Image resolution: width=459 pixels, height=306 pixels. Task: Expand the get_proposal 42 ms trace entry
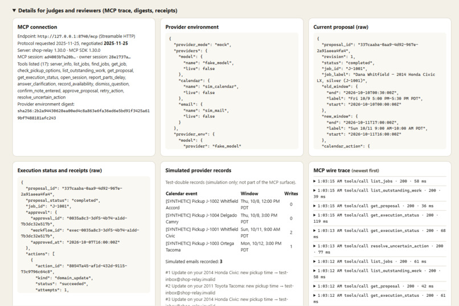tap(379, 286)
